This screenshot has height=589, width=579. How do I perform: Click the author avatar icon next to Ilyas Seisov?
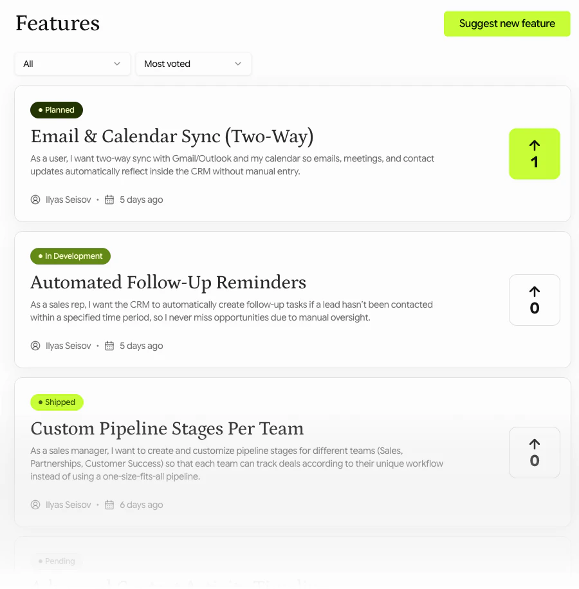point(35,200)
